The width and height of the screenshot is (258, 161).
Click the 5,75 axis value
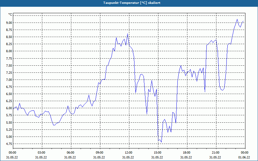9,115
